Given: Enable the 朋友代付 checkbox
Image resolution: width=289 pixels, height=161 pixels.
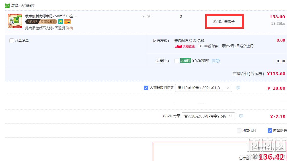Looking at the screenshot, I should pos(239,131).
